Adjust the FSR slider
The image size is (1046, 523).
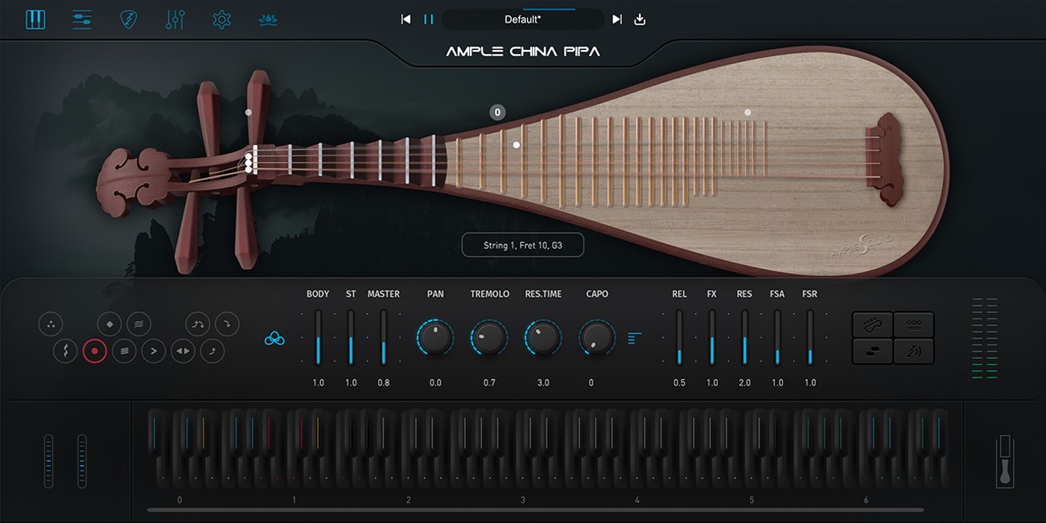(x=809, y=337)
